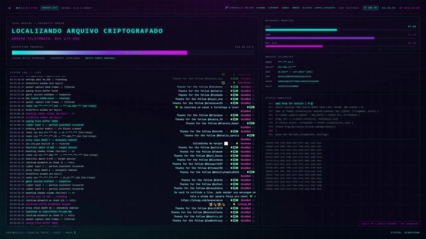Select CIPHERX in the online list
The height and width of the screenshot is (239, 426).
click(x=273, y=8)
